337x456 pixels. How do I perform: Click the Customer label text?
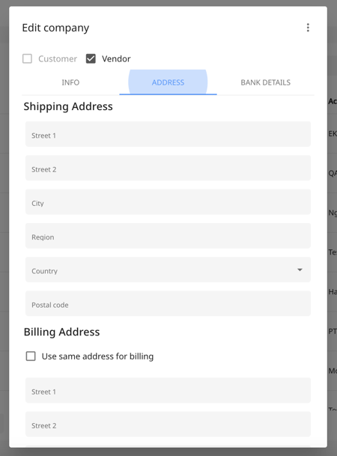point(58,58)
